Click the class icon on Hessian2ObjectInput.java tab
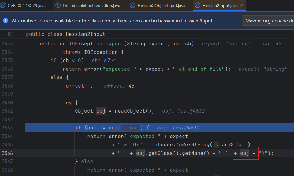 tap(132, 6)
